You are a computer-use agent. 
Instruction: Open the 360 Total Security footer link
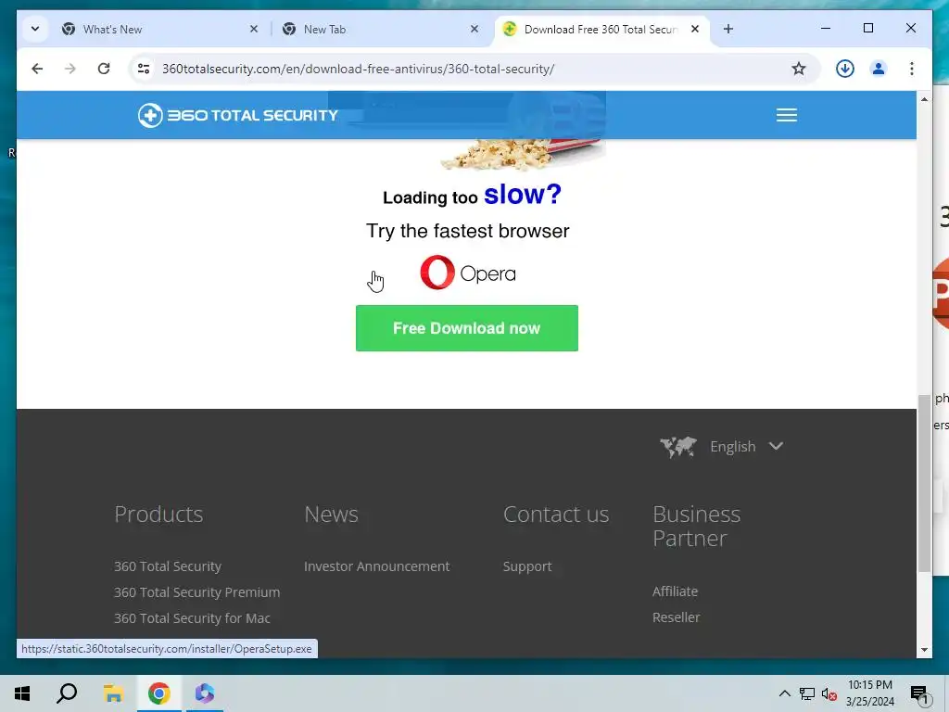pos(168,566)
